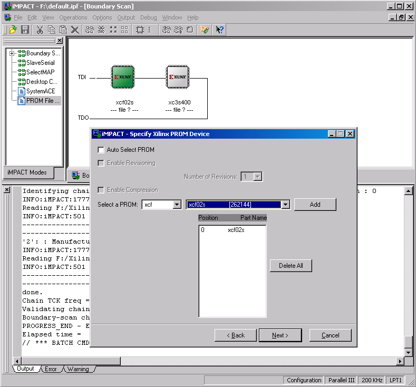This screenshot has height=387, width=416.
Task: Click output panel scroll up arrow
Action: [x=408, y=191]
